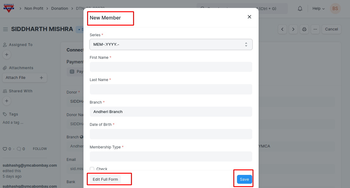Open the three-dots more options menu

[315, 29]
